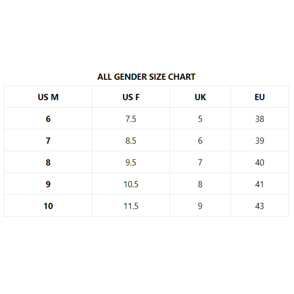Image resolution: width=294 pixels, height=294 pixels.
Task: Click the EU 41 cell
Action: [260, 184]
